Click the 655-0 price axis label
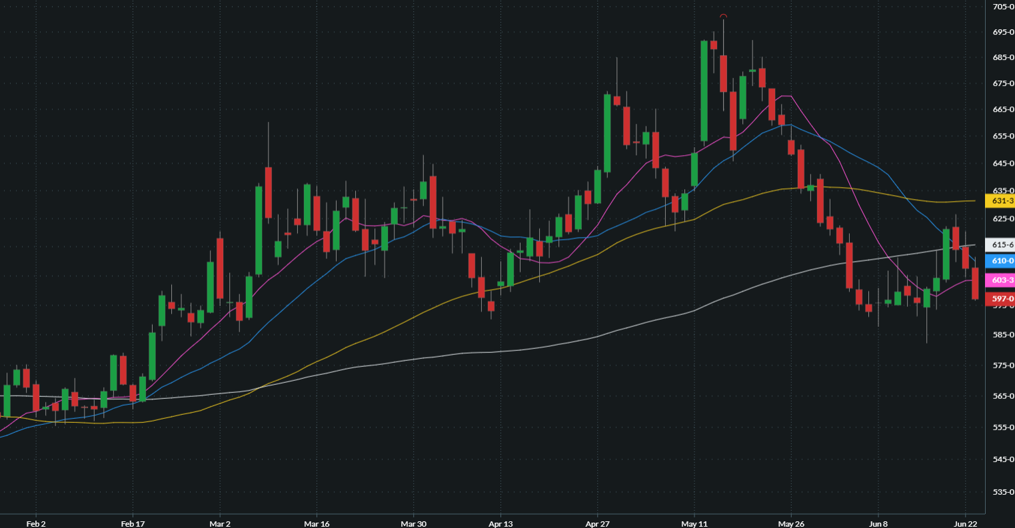This screenshot has height=528, width=1015. (1003, 136)
